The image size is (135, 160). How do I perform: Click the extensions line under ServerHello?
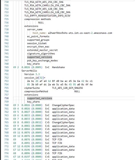pyautogui.click(x=31, y=95)
